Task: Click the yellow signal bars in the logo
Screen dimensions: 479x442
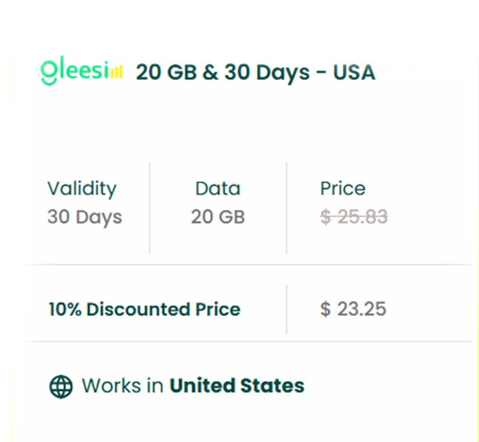Action: click(x=117, y=72)
